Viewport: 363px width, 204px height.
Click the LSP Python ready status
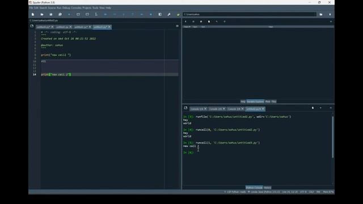coord(235,192)
